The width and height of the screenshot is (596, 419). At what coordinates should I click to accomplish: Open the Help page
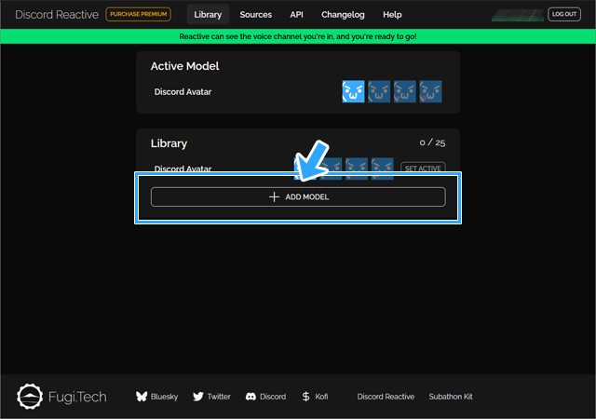click(x=392, y=15)
